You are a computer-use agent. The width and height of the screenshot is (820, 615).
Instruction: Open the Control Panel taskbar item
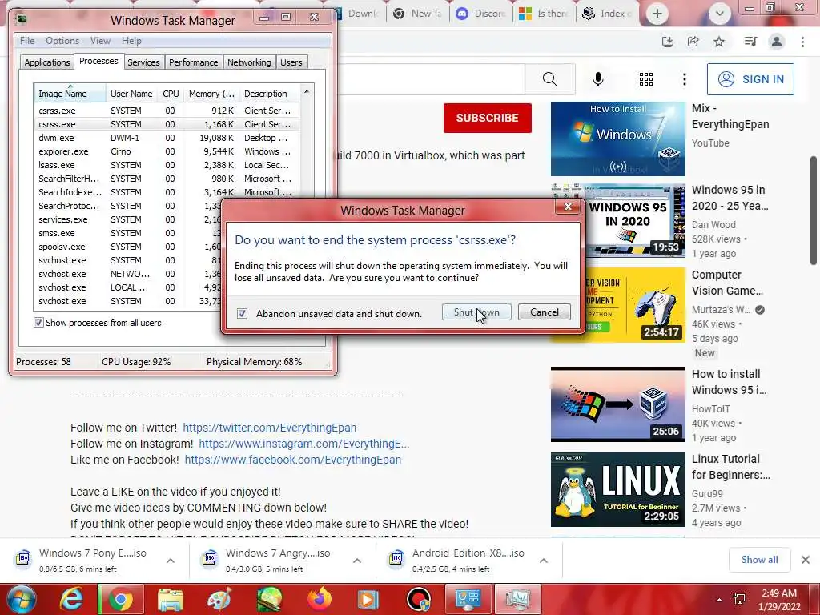pos(468,599)
